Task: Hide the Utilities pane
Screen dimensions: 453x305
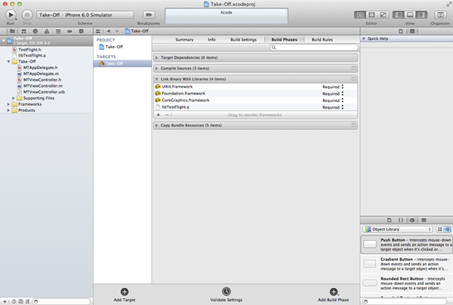Action: click(421, 15)
